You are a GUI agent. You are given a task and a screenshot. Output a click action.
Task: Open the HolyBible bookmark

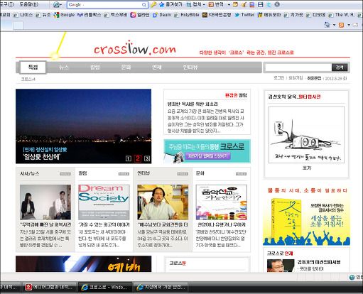point(187,15)
